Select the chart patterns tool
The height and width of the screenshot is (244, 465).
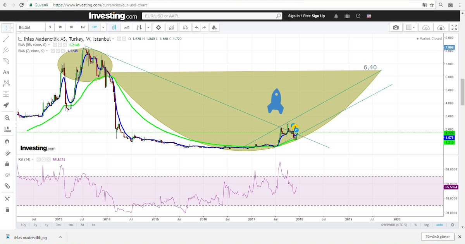click(6, 83)
